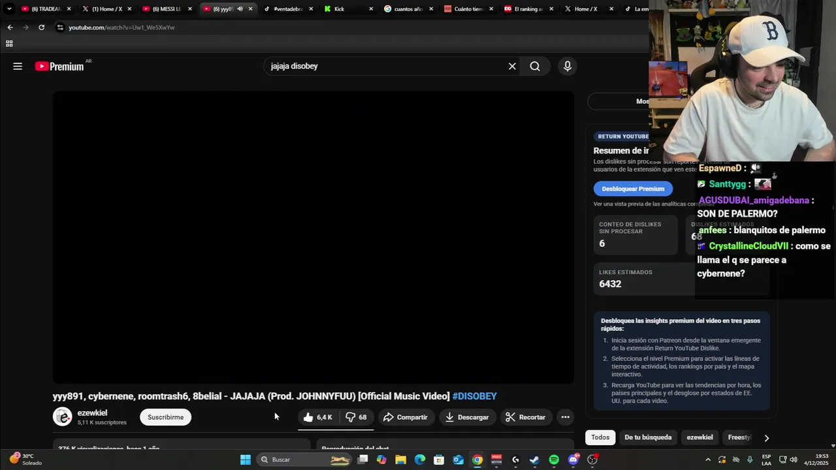836x470 pixels.
Task: Open weather widget 30°C Soleado
Action: 26,460
